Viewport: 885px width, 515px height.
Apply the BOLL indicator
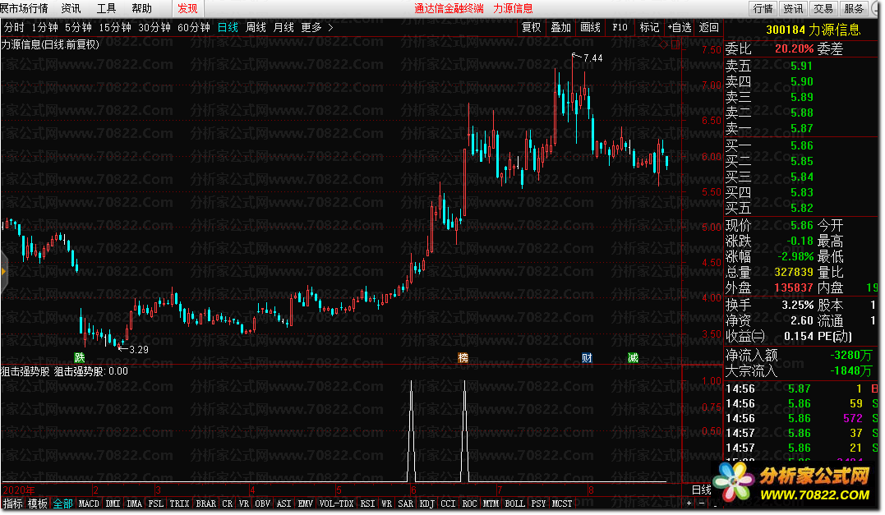514,504
